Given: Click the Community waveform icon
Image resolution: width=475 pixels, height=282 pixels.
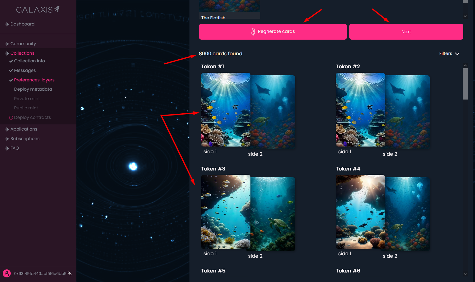Looking at the screenshot, I should [7, 44].
